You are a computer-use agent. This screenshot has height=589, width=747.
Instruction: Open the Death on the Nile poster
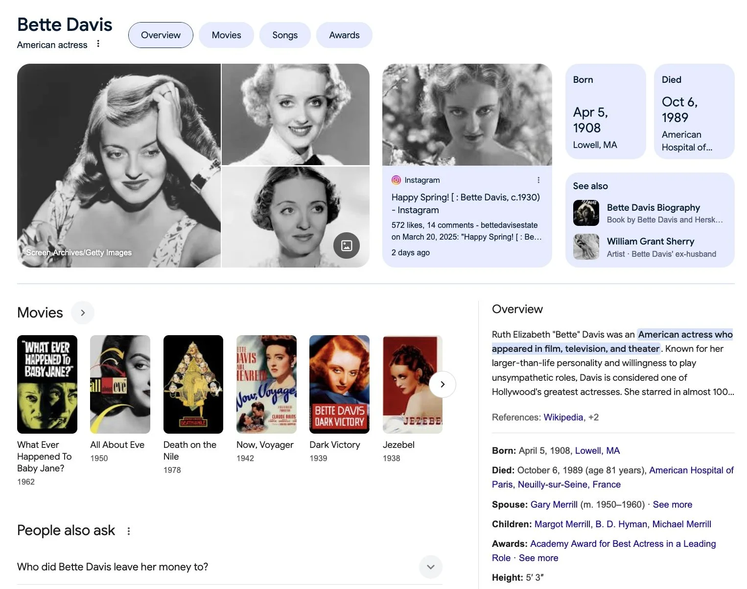pos(193,384)
